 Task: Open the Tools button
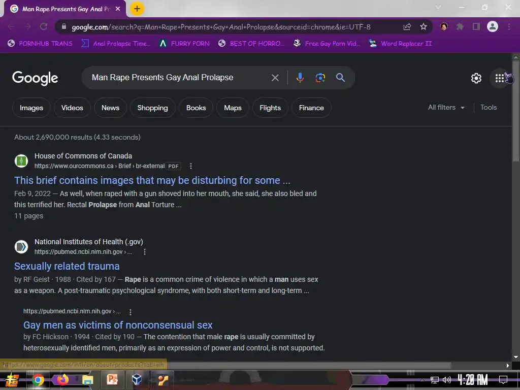[489, 108]
